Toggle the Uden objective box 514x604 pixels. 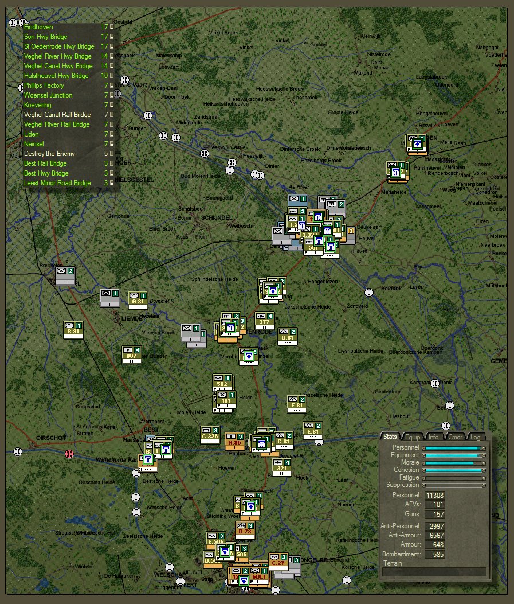(x=112, y=134)
